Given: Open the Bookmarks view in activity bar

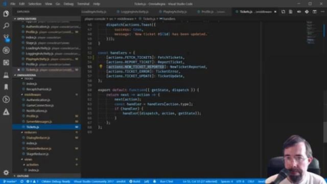Looking at the screenshot, I should 6,87.
